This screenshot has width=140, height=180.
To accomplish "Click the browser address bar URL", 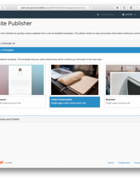I will 55,8.
